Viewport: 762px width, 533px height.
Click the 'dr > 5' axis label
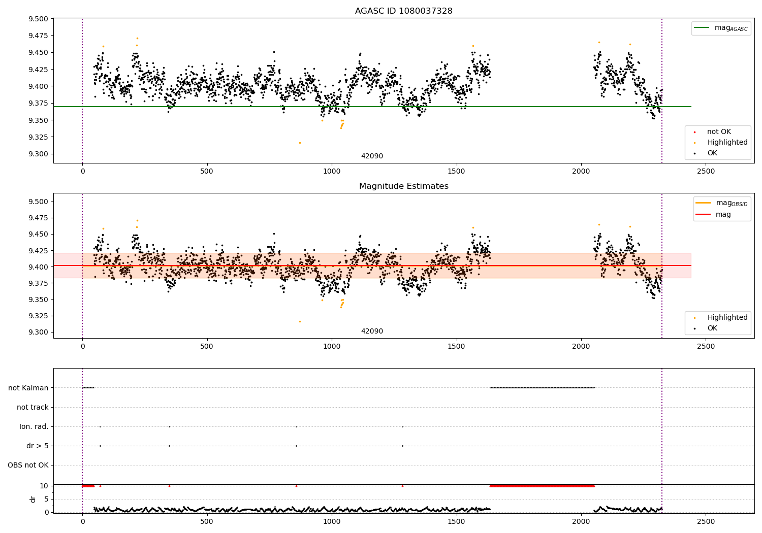38,446
